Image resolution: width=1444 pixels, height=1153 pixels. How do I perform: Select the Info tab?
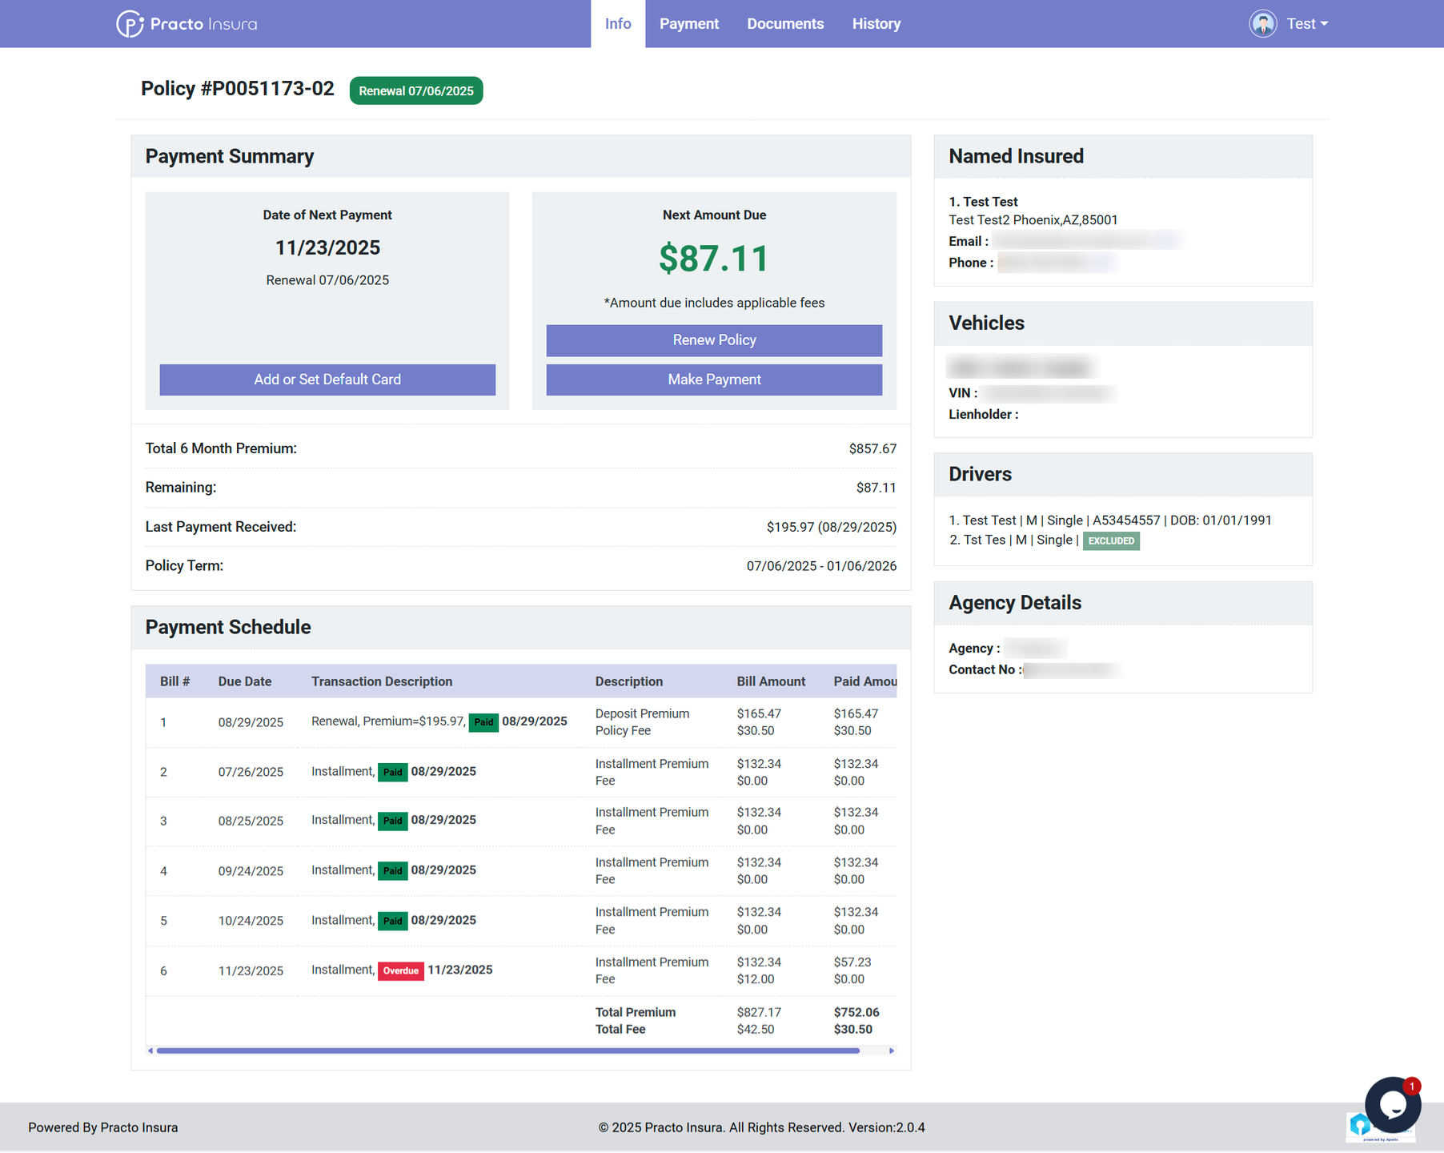pyautogui.click(x=617, y=24)
